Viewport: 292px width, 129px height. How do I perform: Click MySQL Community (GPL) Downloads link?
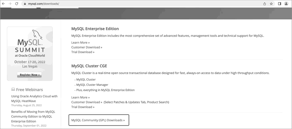(98, 120)
